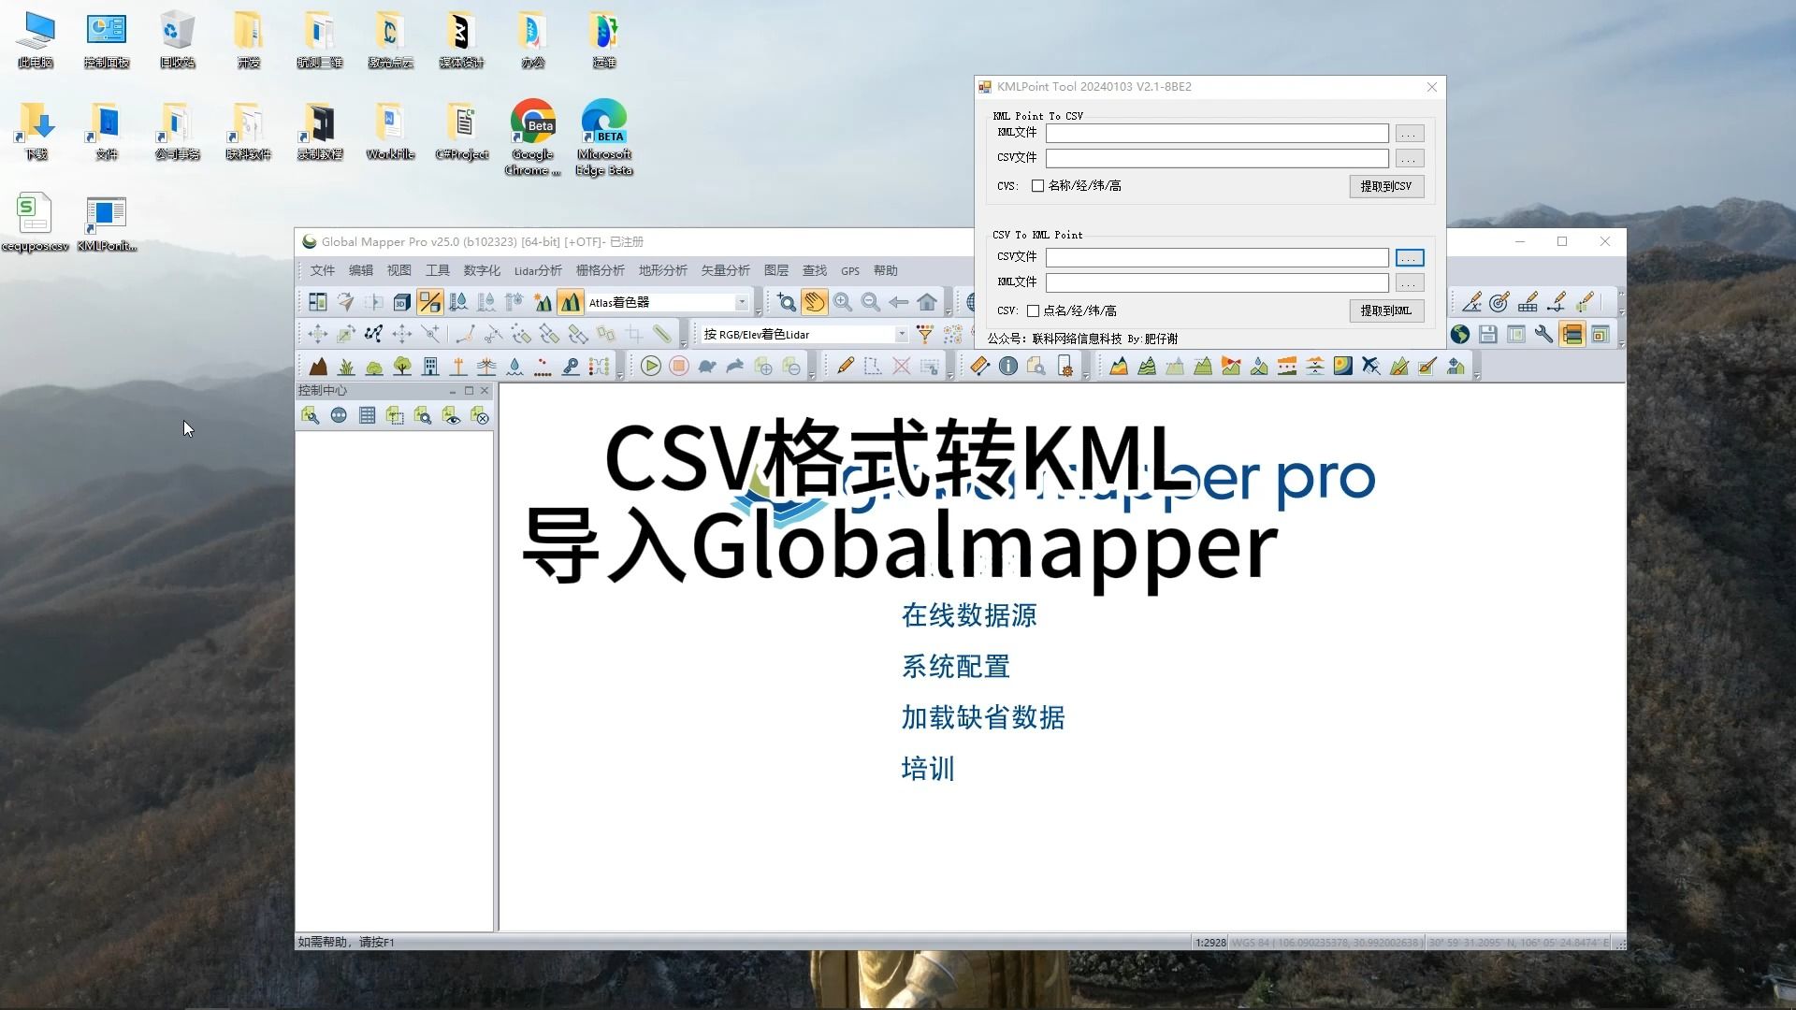Click 提取到CSV button in KML Point Tool
This screenshot has width=1796, height=1010.
click(1386, 185)
